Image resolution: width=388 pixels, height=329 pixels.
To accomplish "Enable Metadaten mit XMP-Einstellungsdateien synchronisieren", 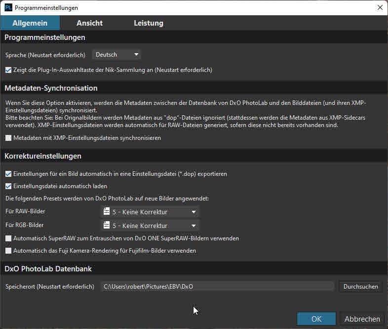I will 8,138.
